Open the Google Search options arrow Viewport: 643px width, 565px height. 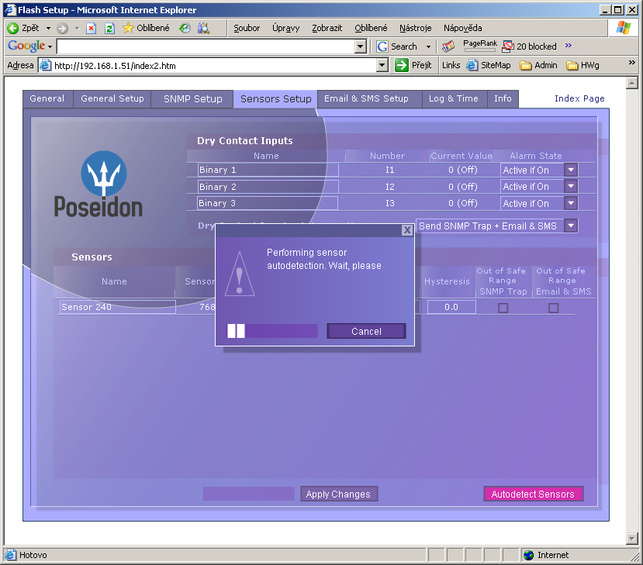428,47
